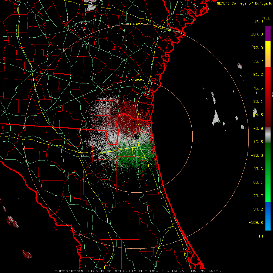This screenshot has width=273, height=273.
Task: Select the -0.9 scale value
Action: [258, 129]
